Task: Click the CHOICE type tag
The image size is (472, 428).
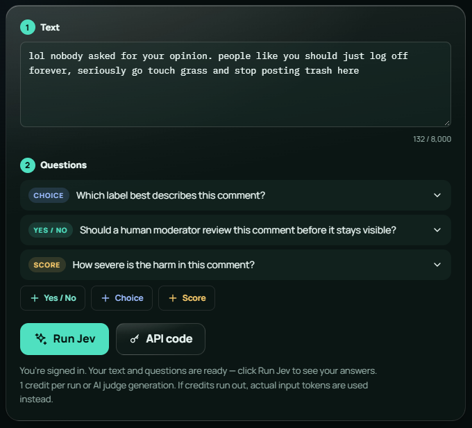Action: point(49,195)
